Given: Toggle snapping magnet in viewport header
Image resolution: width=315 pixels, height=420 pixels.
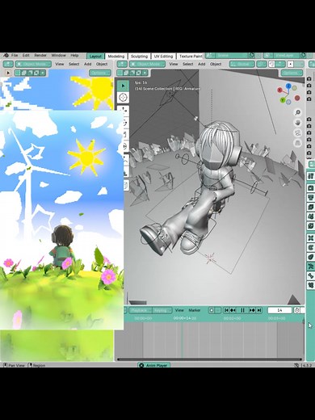Looking at the screenshot, I should click(x=271, y=64).
